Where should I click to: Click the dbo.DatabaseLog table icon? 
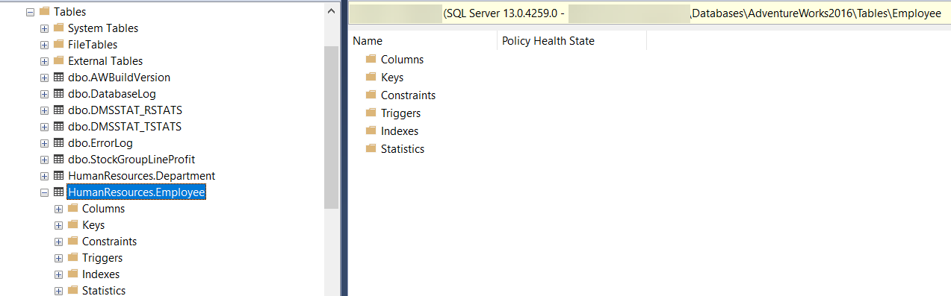(58, 94)
